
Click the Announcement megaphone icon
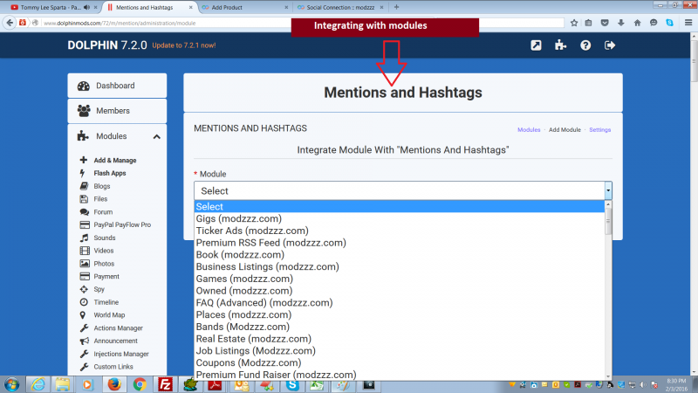84,341
